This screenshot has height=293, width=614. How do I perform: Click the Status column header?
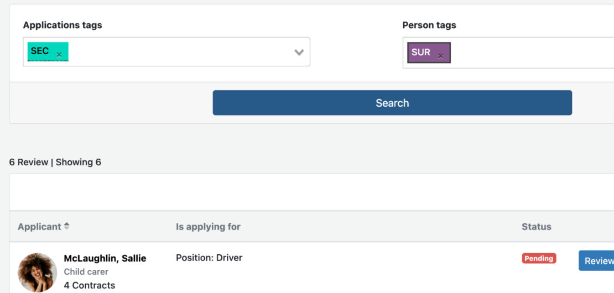point(537,227)
